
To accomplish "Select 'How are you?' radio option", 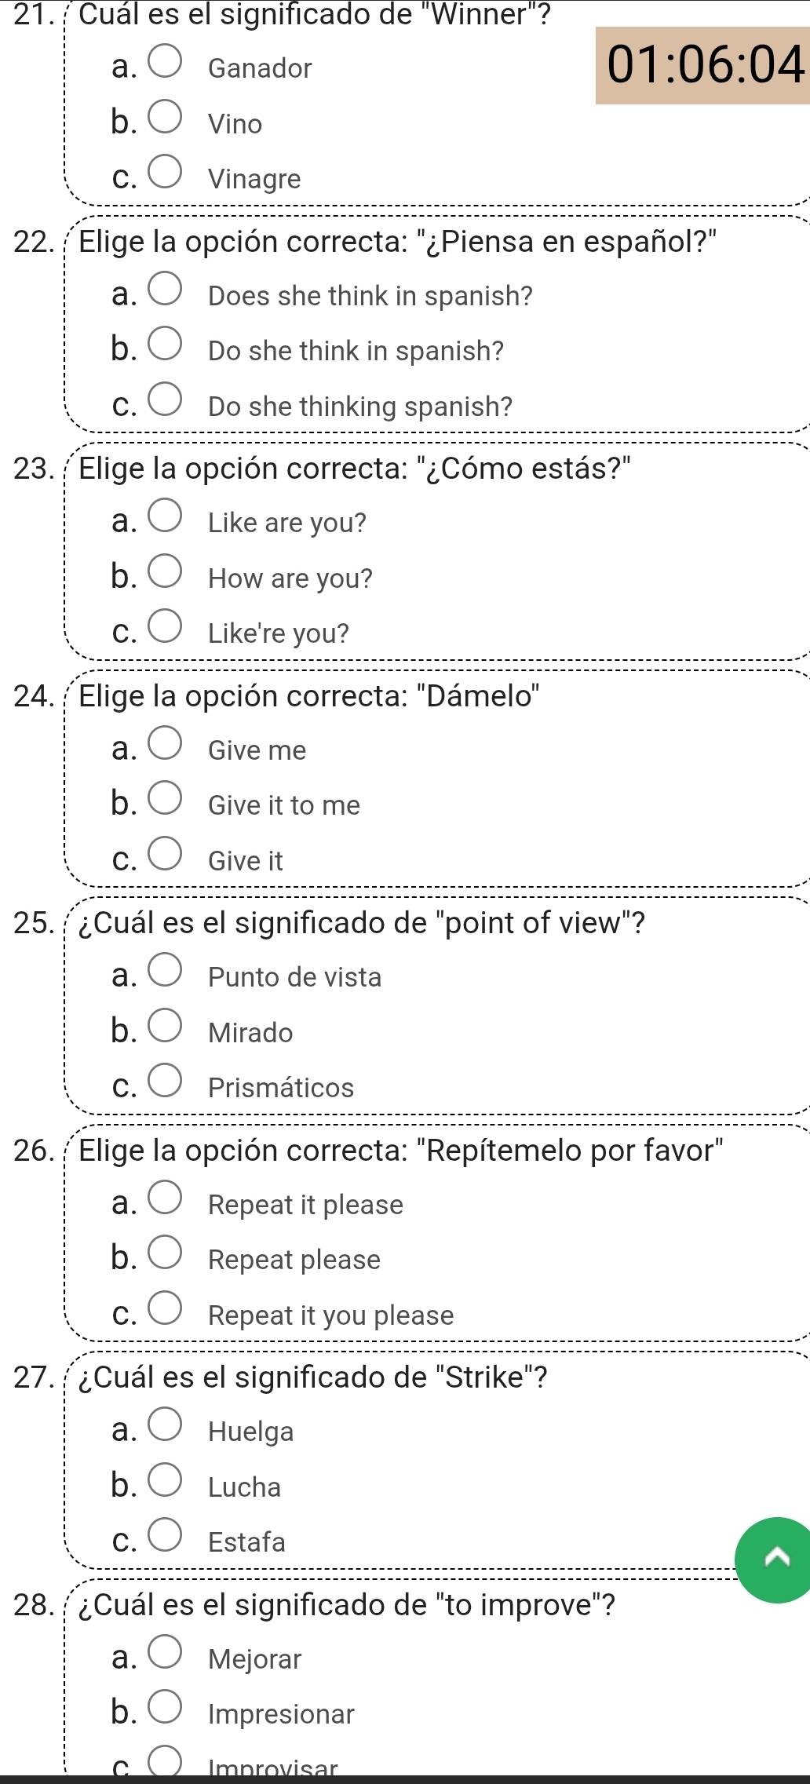I will click(x=166, y=576).
